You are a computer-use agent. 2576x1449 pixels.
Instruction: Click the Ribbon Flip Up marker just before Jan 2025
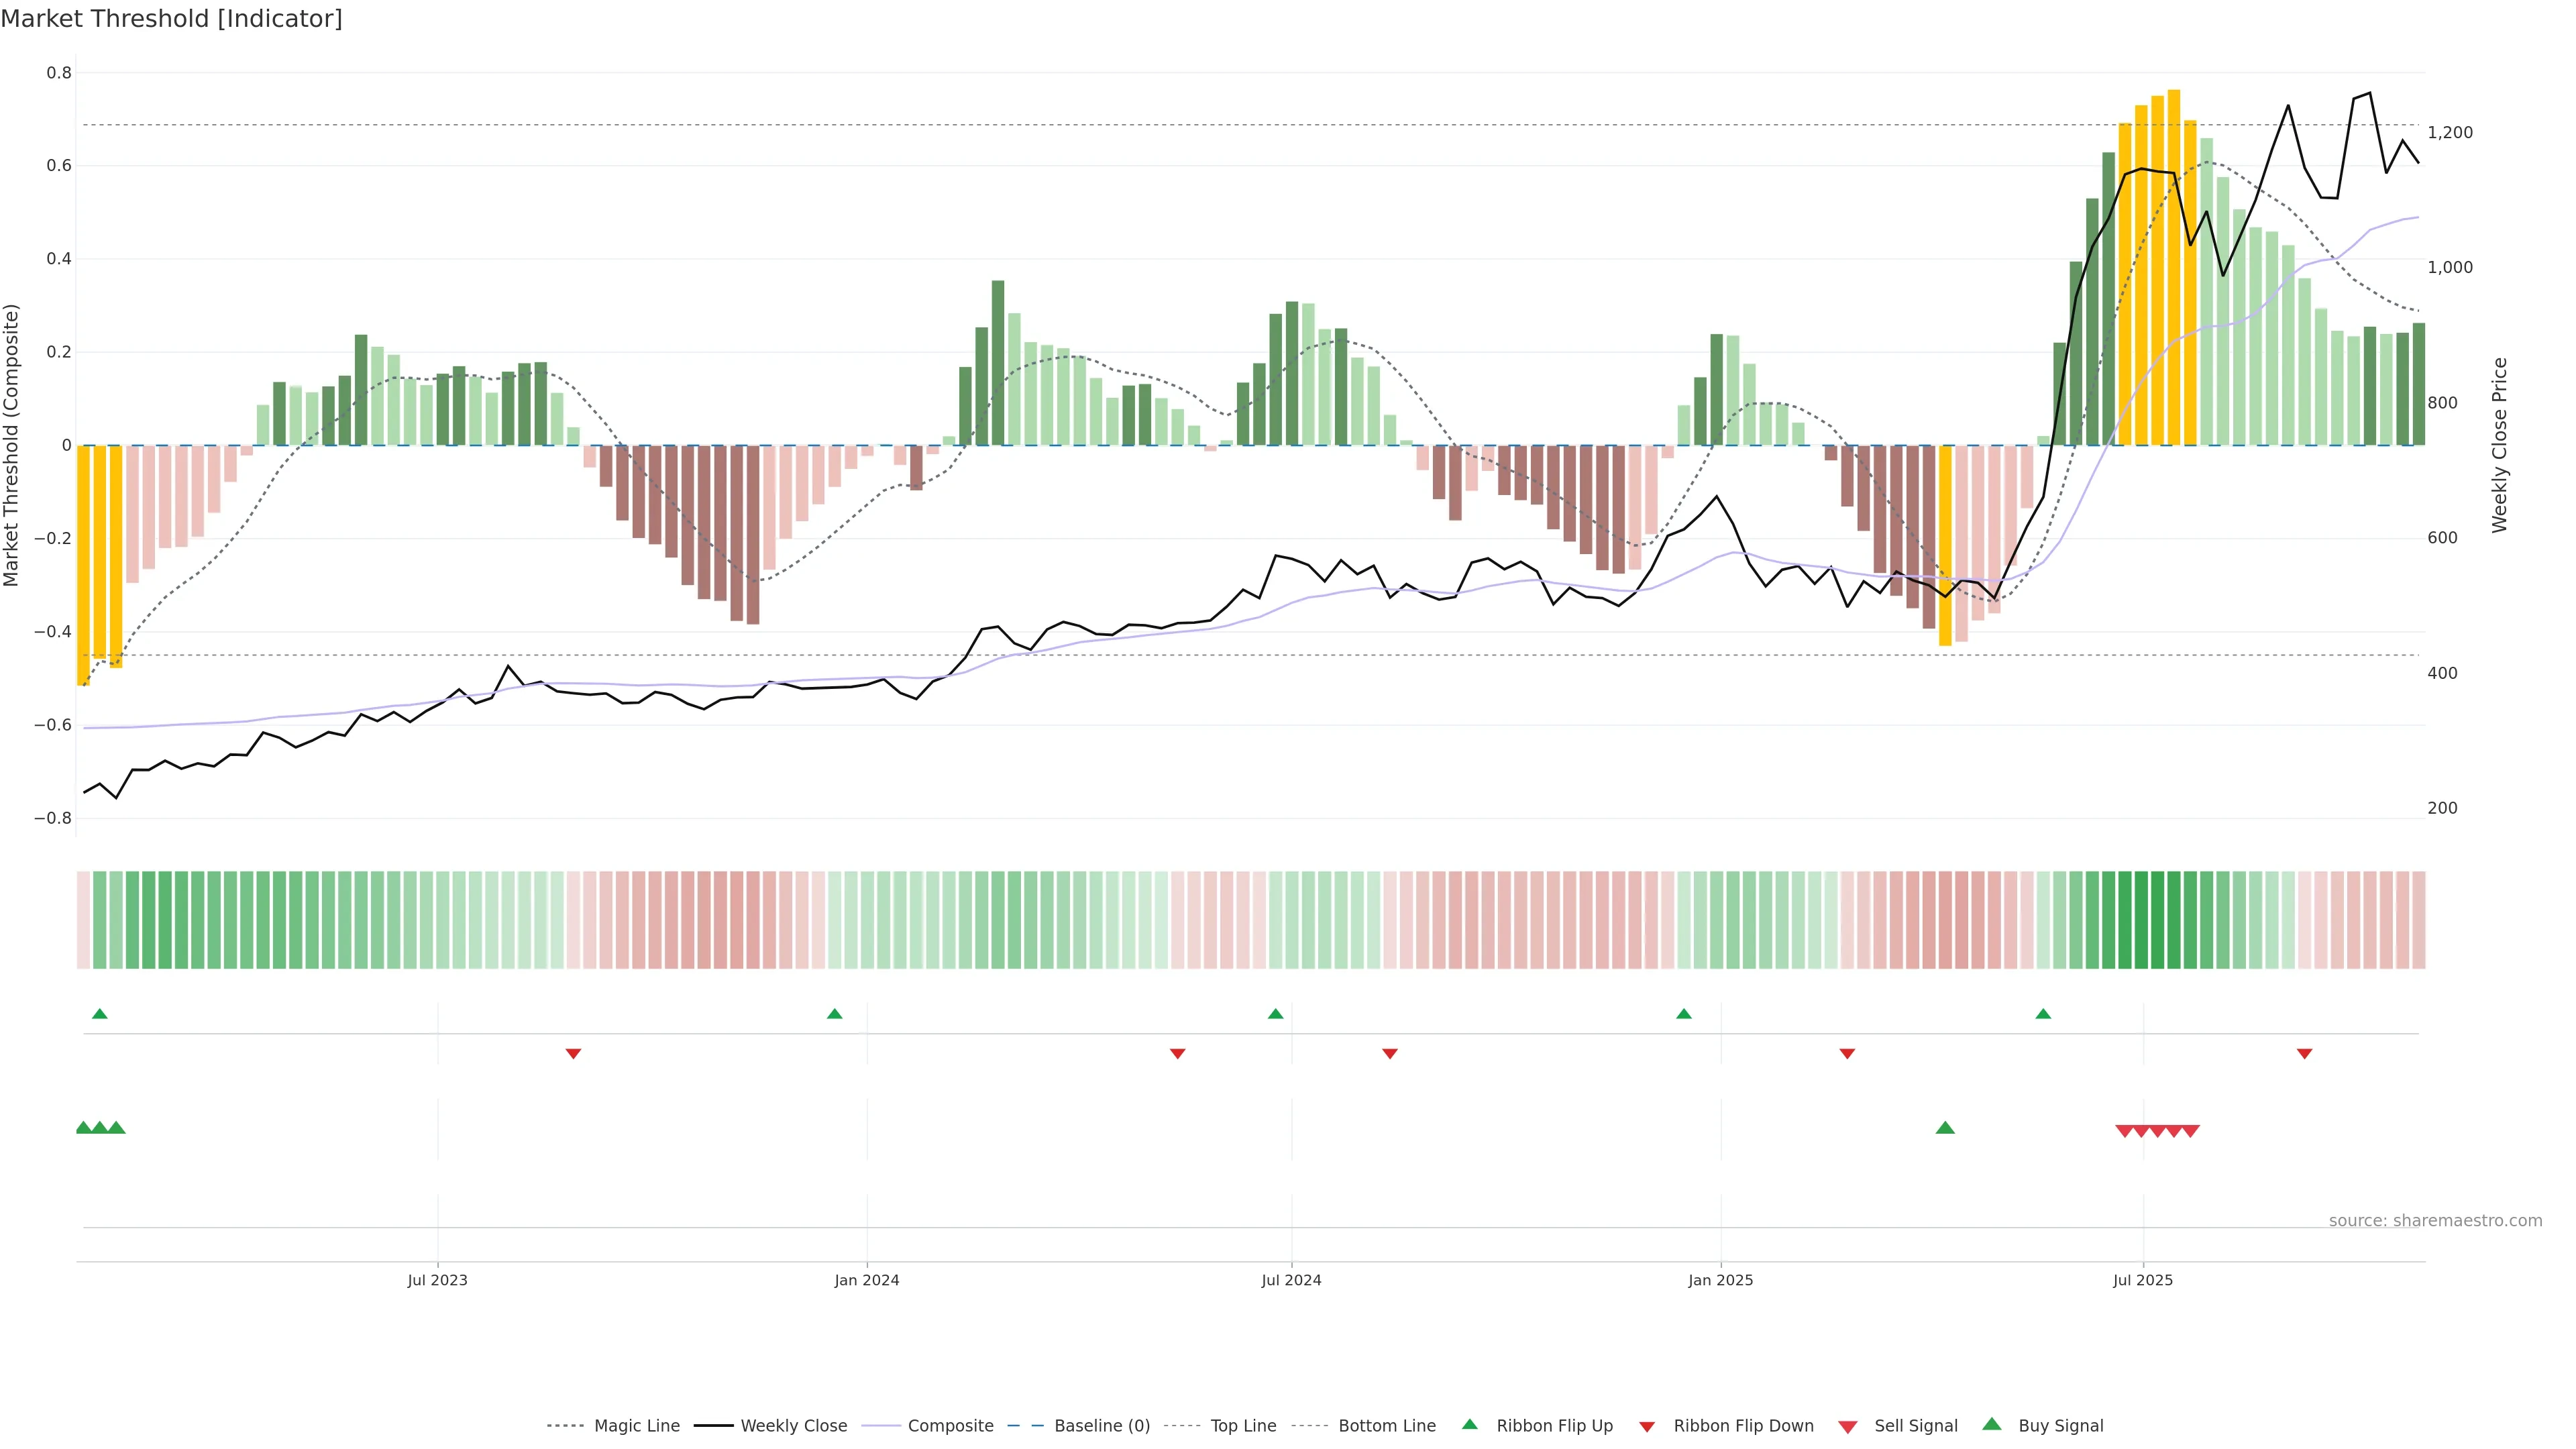(x=1684, y=1014)
